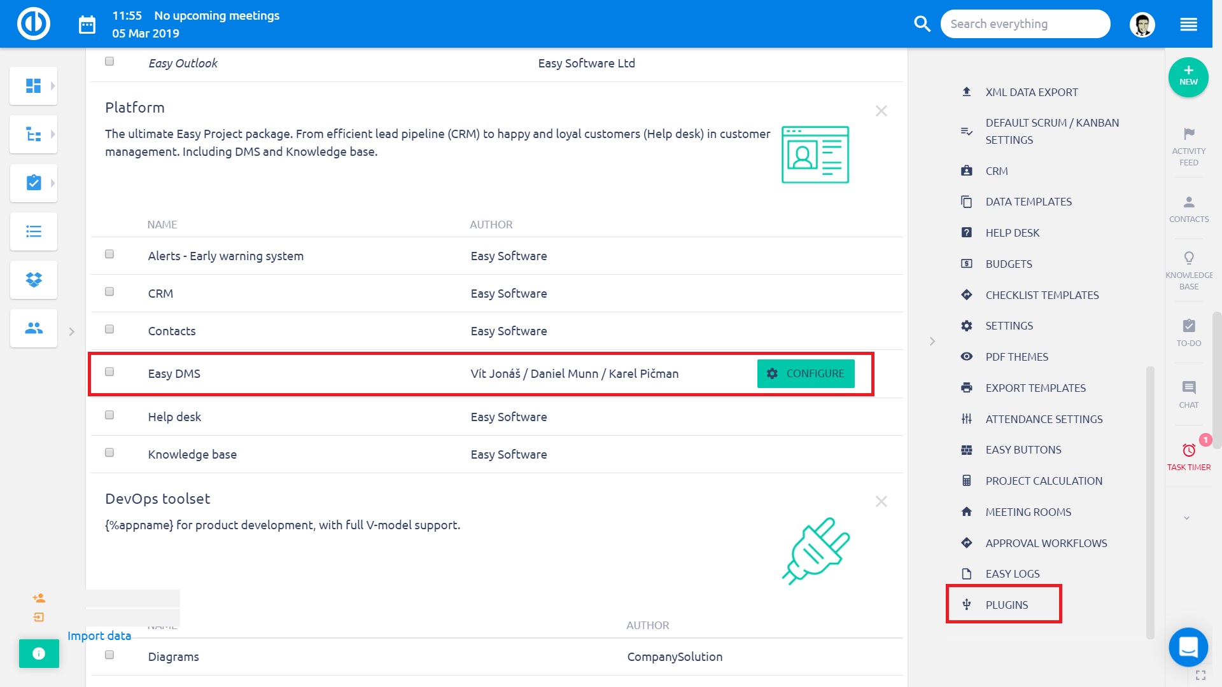Click the Import data link
This screenshot has width=1222, height=687.
coord(99,635)
